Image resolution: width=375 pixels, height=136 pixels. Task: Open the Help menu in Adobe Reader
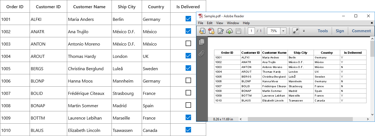point(246,23)
